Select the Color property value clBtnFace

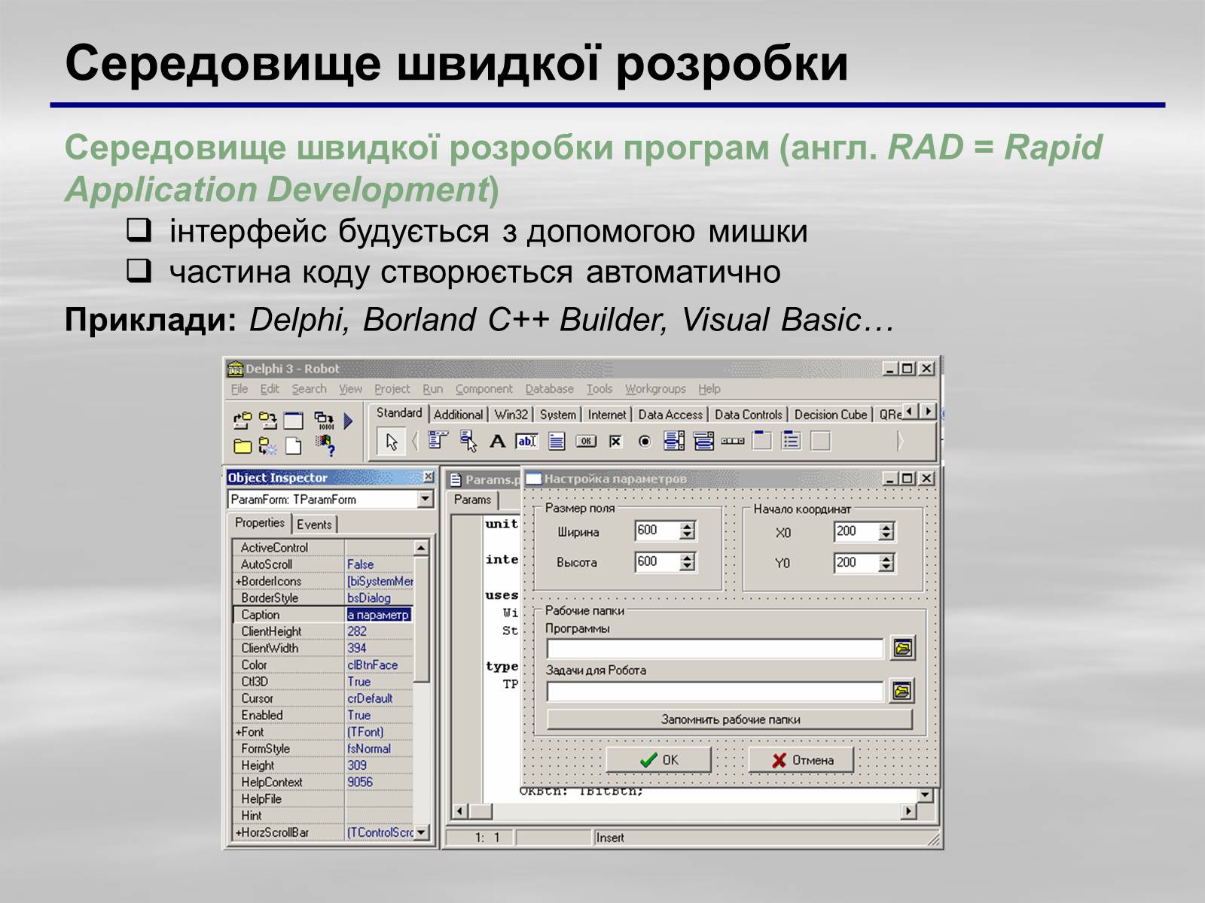[x=379, y=665]
